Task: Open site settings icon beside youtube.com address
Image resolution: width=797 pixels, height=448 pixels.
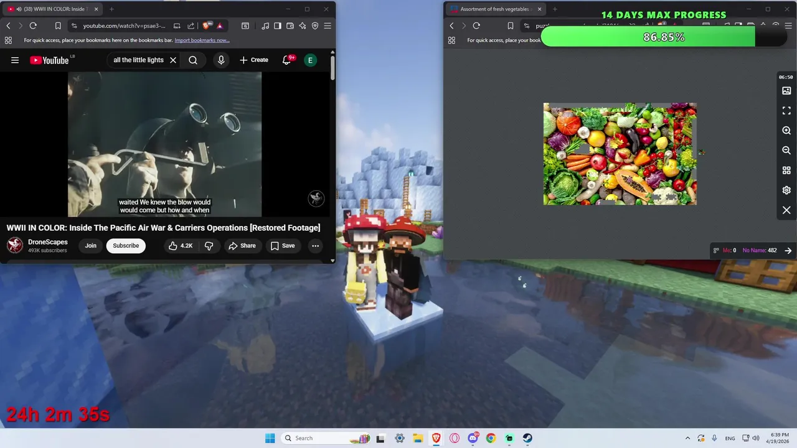Action: pyautogui.click(x=74, y=26)
